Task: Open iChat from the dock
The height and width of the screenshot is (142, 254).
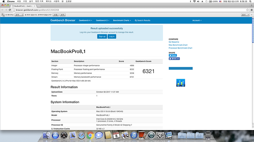Action: click(99, 135)
